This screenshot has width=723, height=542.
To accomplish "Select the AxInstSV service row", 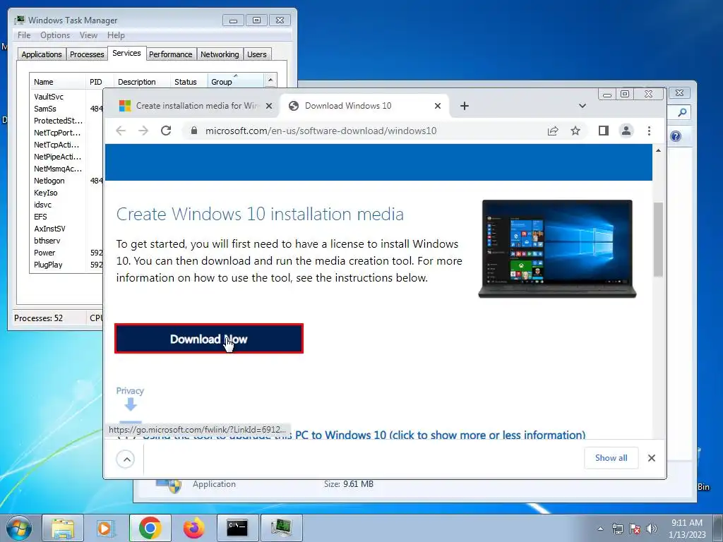I will point(49,229).
